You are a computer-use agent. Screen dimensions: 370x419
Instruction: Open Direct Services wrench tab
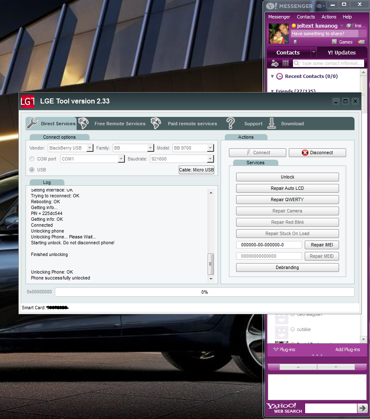coord(51,124)
